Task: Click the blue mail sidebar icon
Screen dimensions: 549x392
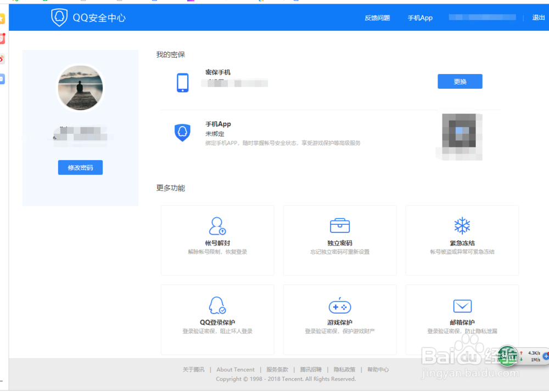Action: pos(2,79)
